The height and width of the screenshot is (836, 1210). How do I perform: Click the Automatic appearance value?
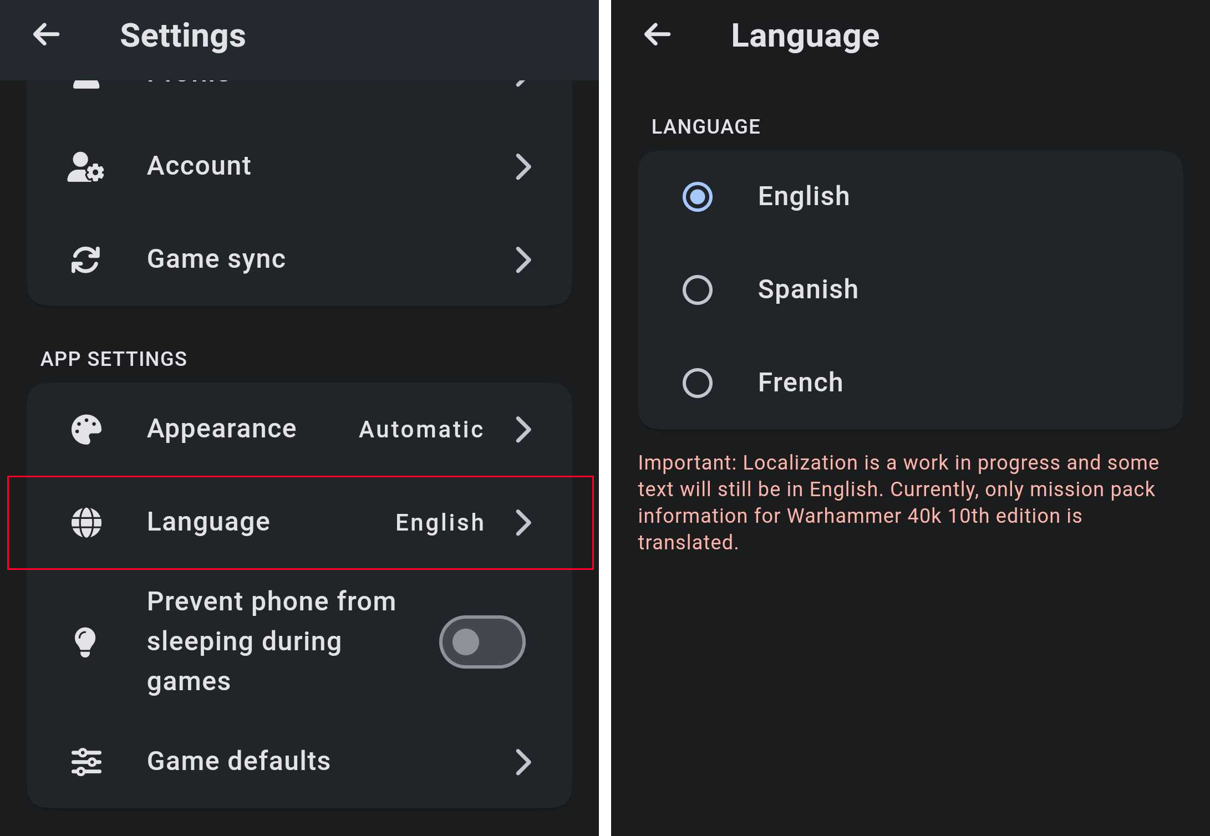421,429
